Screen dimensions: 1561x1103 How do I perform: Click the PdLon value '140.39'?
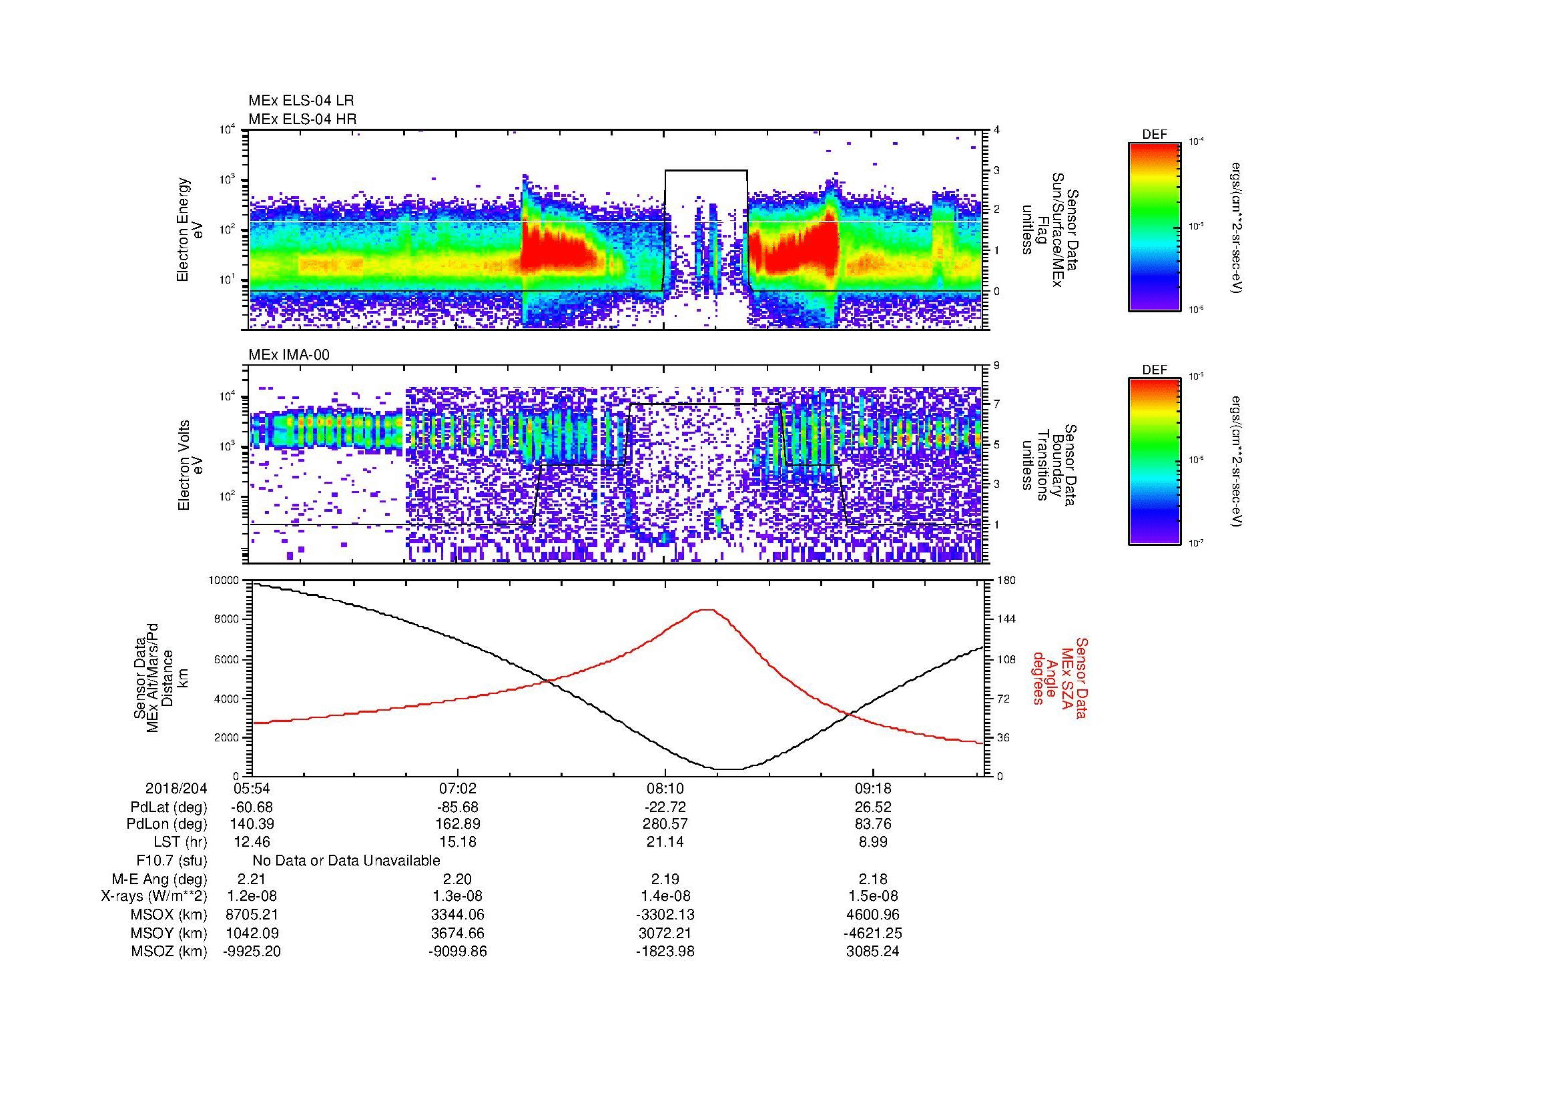[252, 824]
